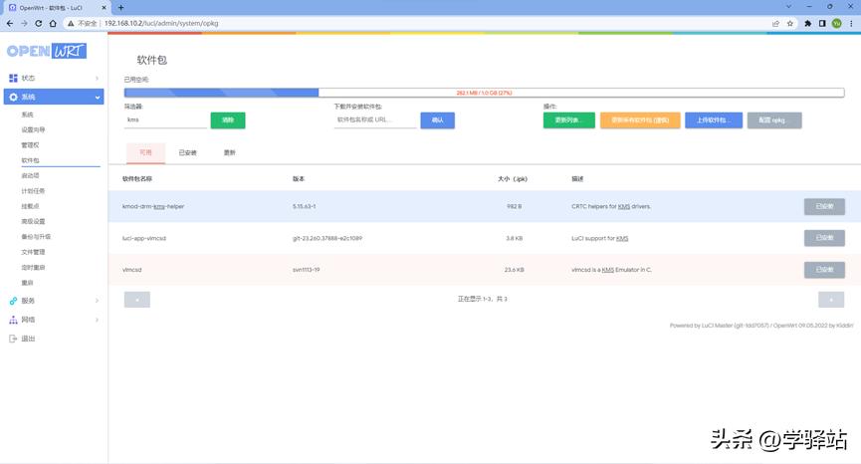The image size is (861, 464).
Task: Click the 软件包名称 column header
Action: (137, 179)
